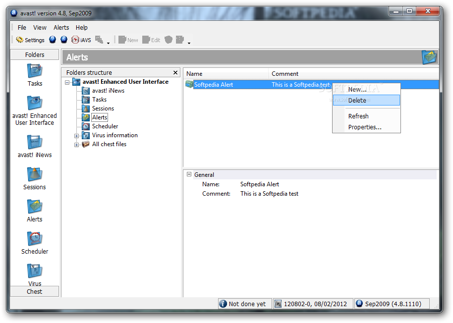Open the View menu
453x323 pixels.
point(40,27)
